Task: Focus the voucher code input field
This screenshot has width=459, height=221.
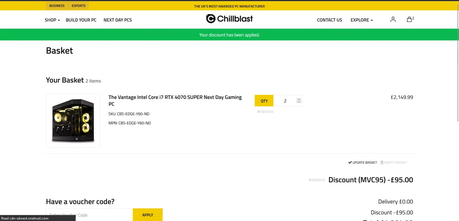Action: (89, 215)
